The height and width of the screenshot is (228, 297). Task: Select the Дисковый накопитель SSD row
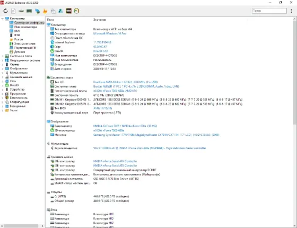coord(95,179)
